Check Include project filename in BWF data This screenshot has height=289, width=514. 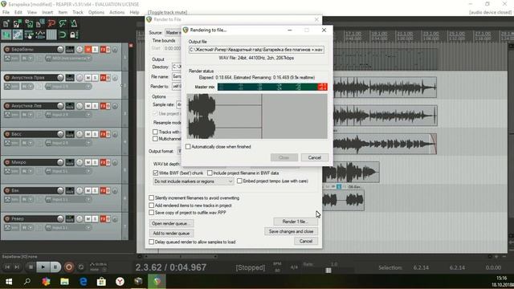pyautogui.click(x=210, y=173)
